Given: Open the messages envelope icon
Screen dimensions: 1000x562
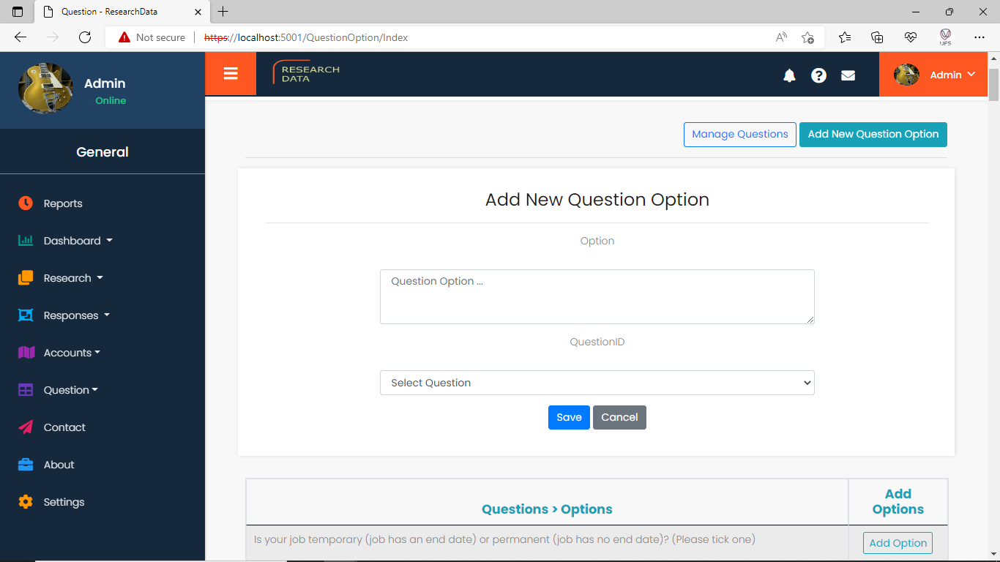Looking at the screenshot, I should click(848, 75).
